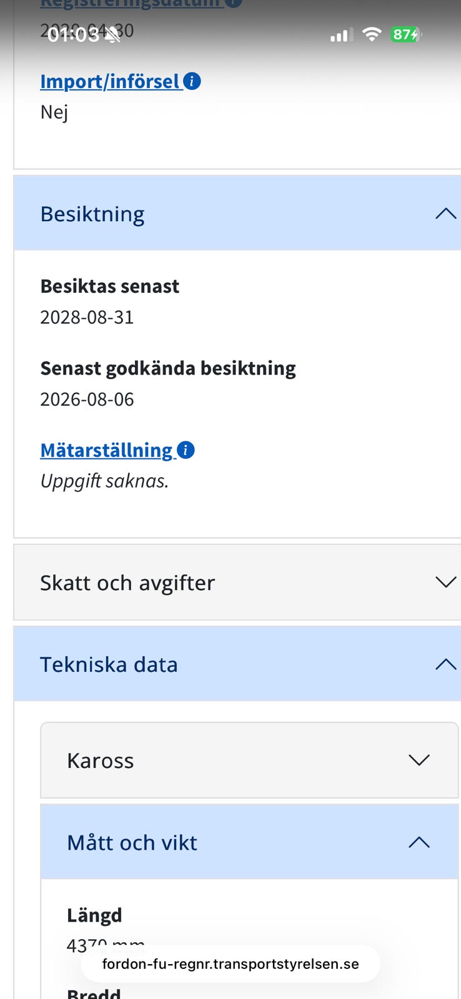Collapse section using Besiktning up-chevron
The image size is (461, 999).
click(x=445, y=214)
